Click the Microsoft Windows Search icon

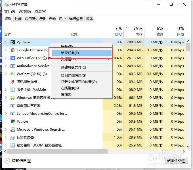coord(13,129)
